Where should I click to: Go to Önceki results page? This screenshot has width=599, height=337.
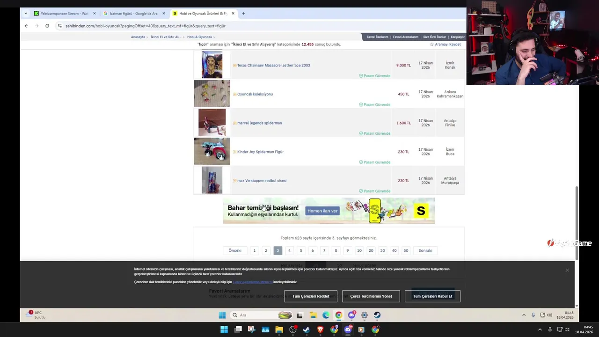pos(235,250)
